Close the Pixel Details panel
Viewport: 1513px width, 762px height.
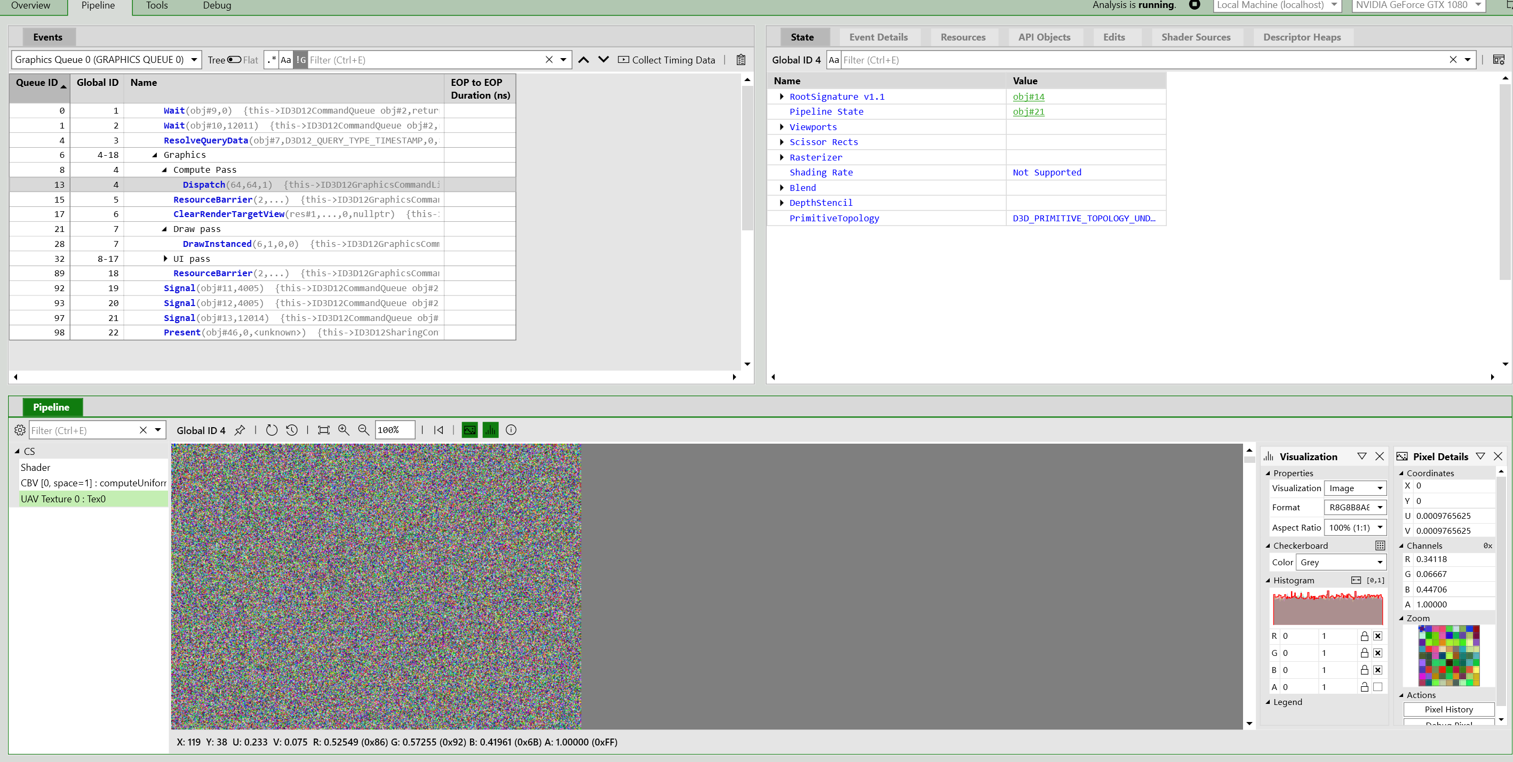coord(1498,456)
